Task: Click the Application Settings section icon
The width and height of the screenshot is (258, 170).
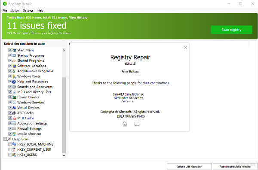Action: point(14,123)
